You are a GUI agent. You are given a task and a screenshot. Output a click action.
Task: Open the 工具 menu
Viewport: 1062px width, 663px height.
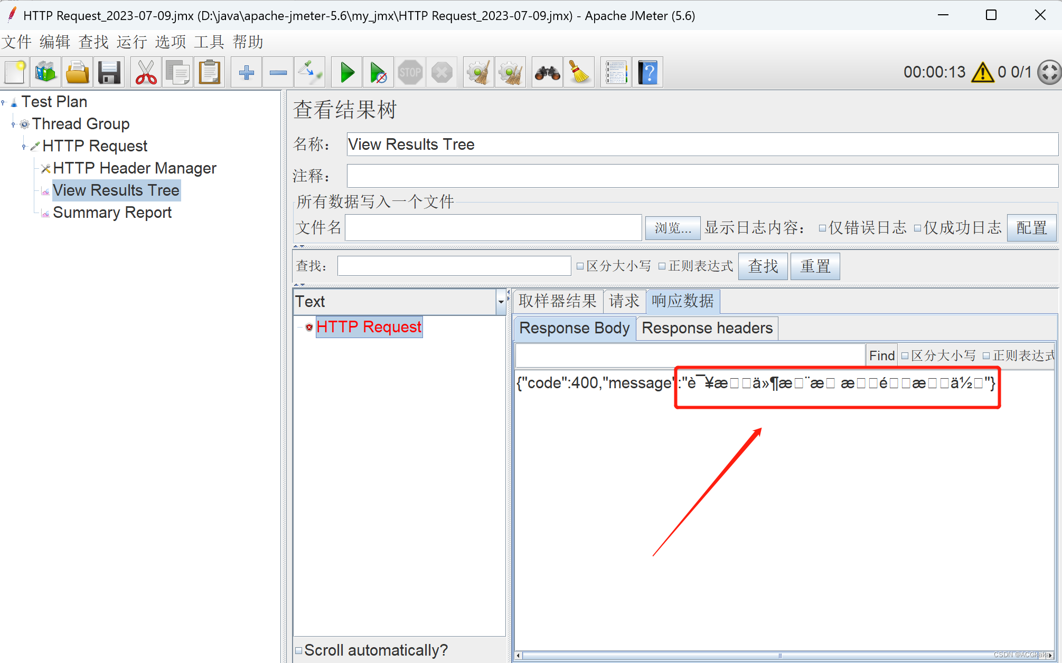209,42
